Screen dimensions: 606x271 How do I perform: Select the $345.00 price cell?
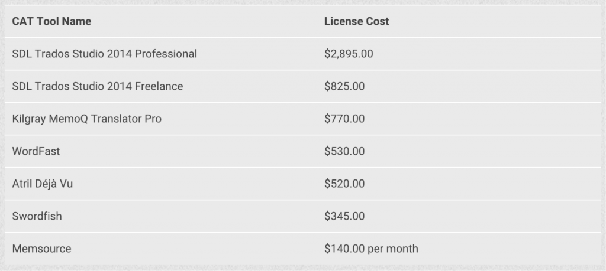tap(344, 216)
